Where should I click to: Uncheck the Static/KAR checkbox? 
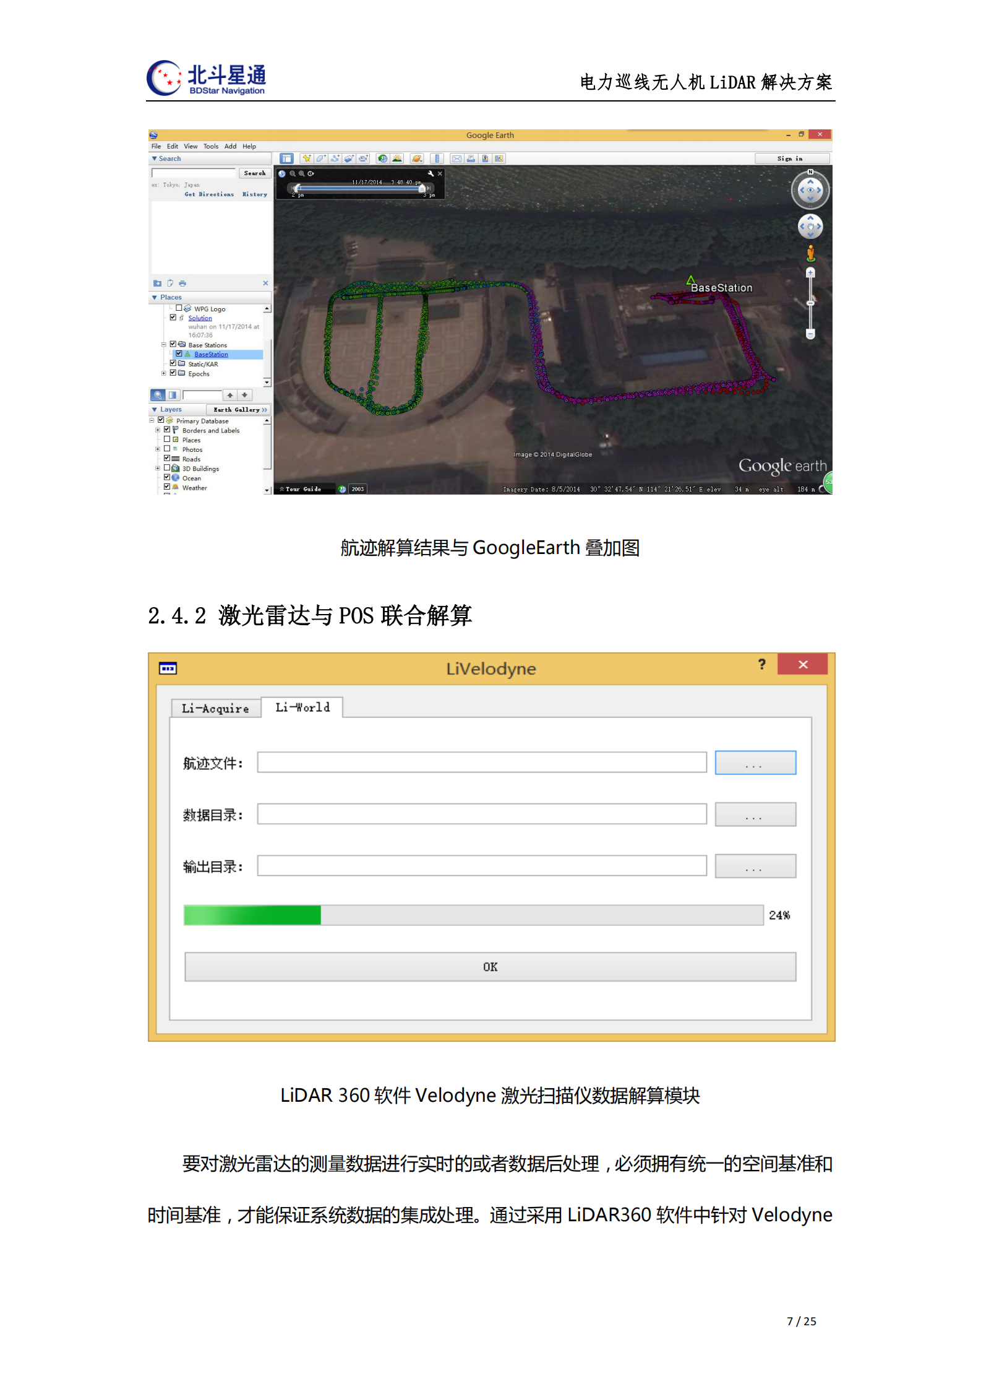coord(173,363)
